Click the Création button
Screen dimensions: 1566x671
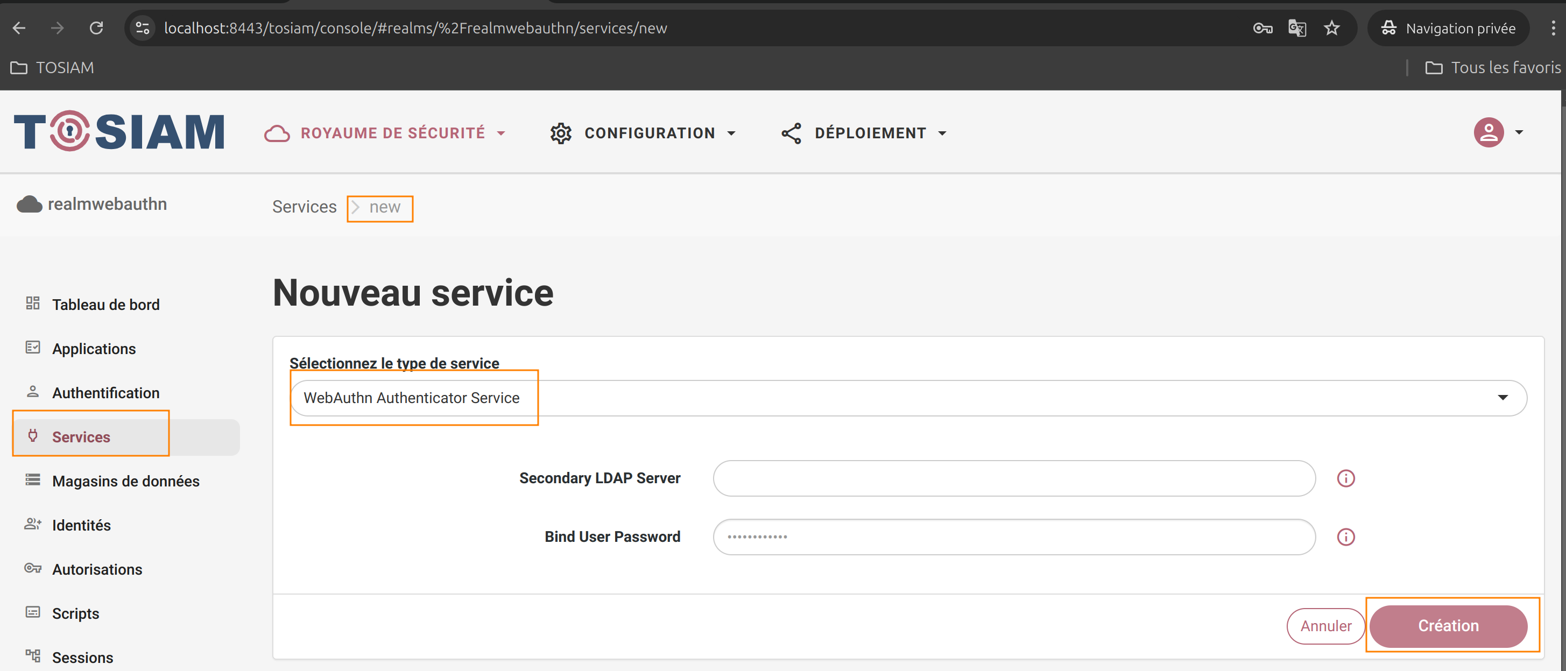pos(1448,626)
